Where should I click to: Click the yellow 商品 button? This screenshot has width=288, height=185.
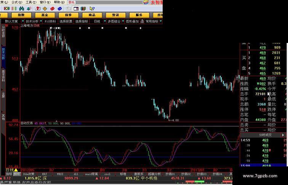click(92, 15)
